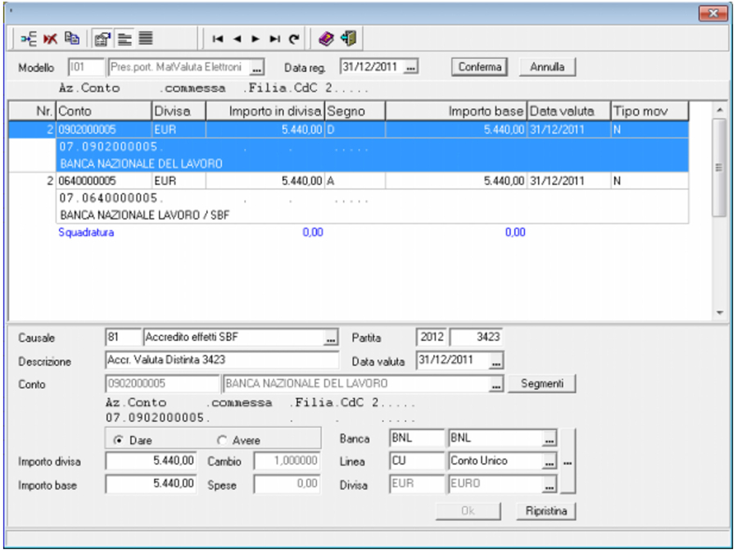Viewport: 737px width, 553px height.
Task: Click the Conto column header
Action: pos(102,111)
